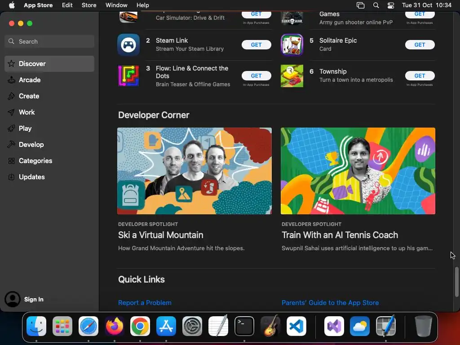Viewport: 460px width, 345px height.
Task: Open the Ski a Virtual Mountain artwork
Action: coord(194,171)
